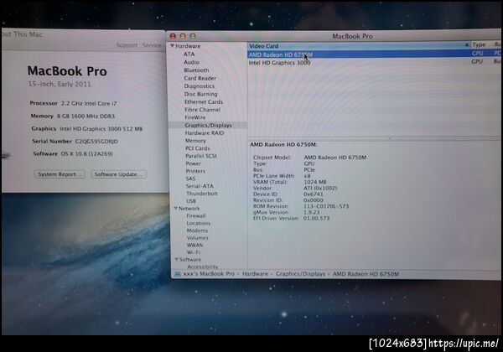Image resolution: width=503 pixels, height=352 pixels.
Task: Select the Intel HD Graphics 3000 row
Action: [x=374, y=63]
